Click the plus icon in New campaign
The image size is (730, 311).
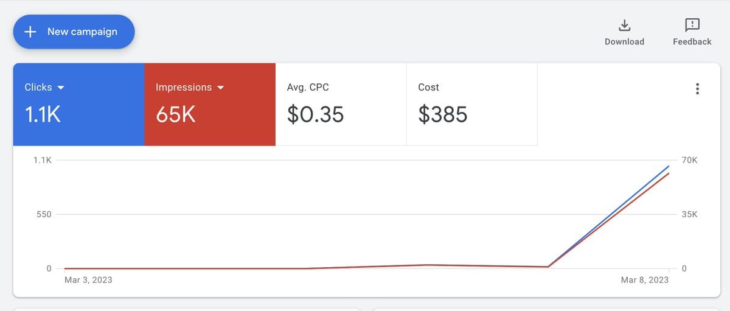(30, 31)
